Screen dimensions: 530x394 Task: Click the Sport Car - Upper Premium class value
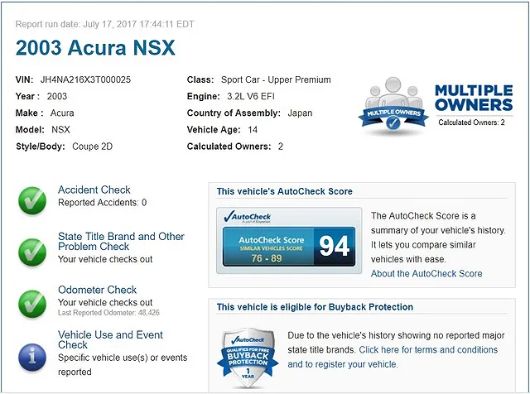point(276,79)
